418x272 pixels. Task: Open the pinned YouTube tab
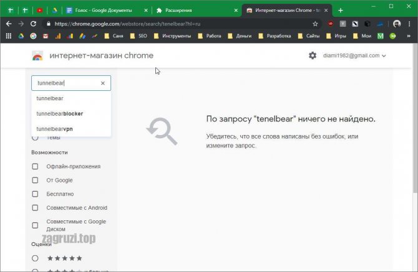(39, 11)
